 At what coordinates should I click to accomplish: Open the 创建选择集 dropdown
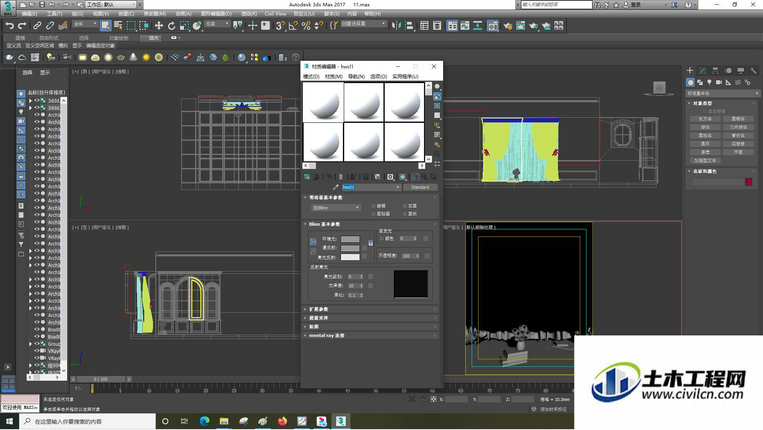point(363,24)
